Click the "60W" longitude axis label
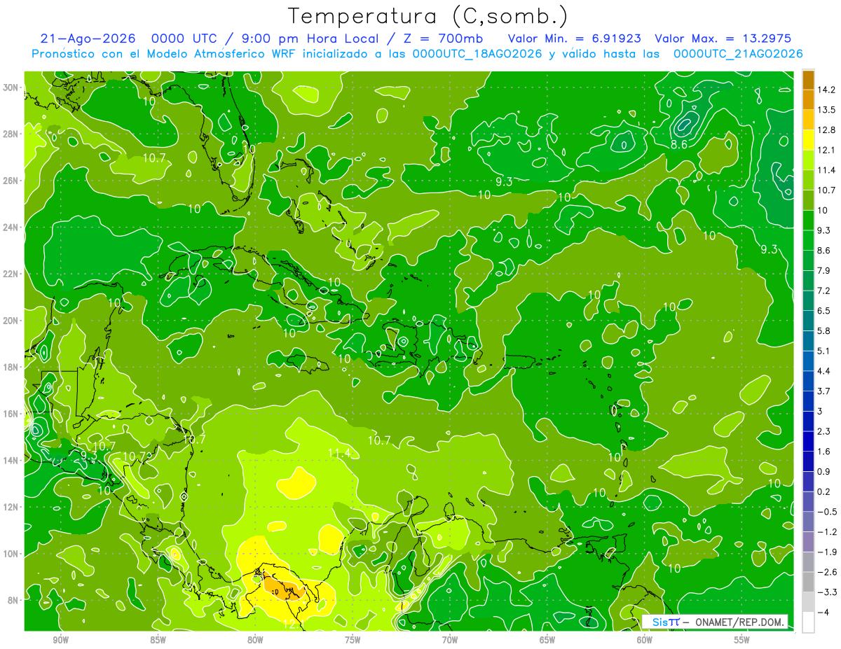 (645, 640)
